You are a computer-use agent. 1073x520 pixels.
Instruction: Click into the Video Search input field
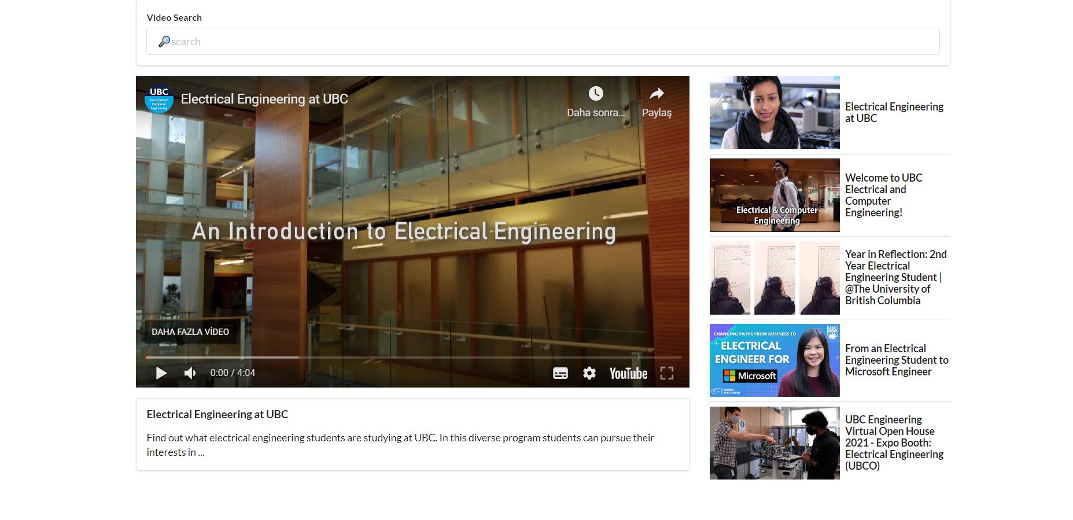click(543, 42)
